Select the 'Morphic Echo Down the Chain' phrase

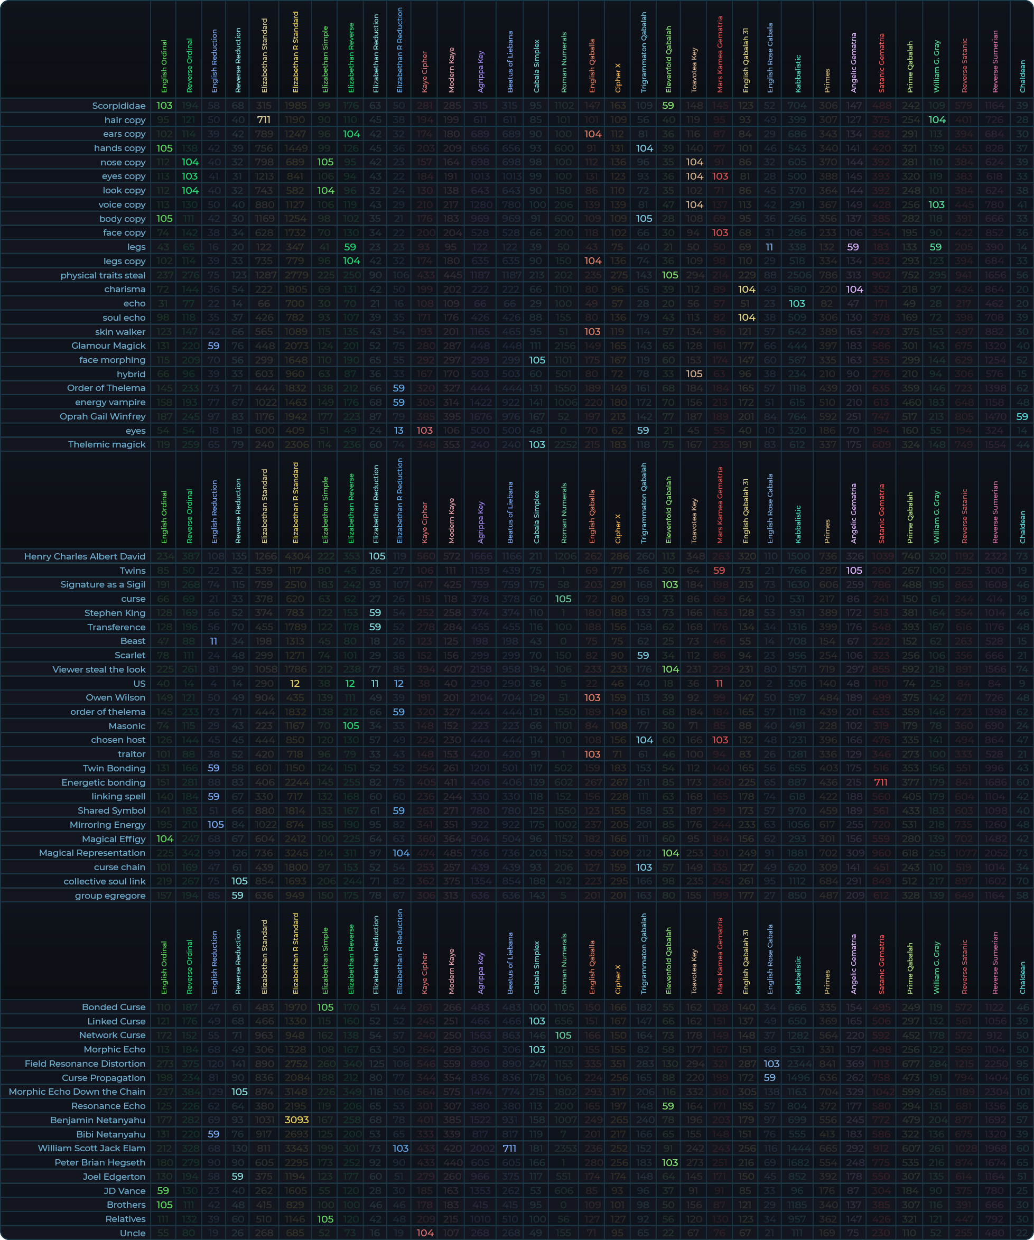pyautogui.click(x=77, y=1092)
